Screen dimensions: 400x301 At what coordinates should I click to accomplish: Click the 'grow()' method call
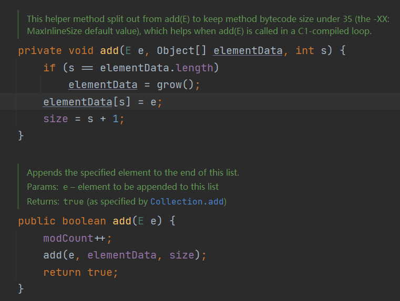175,85
